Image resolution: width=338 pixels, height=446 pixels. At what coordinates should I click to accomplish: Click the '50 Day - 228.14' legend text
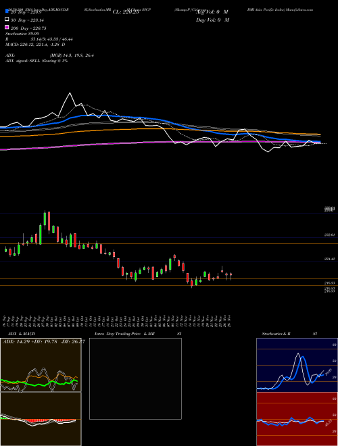(x=28, y=20)
